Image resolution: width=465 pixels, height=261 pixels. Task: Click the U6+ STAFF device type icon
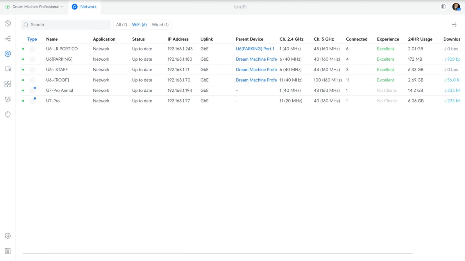pos(33,70)
